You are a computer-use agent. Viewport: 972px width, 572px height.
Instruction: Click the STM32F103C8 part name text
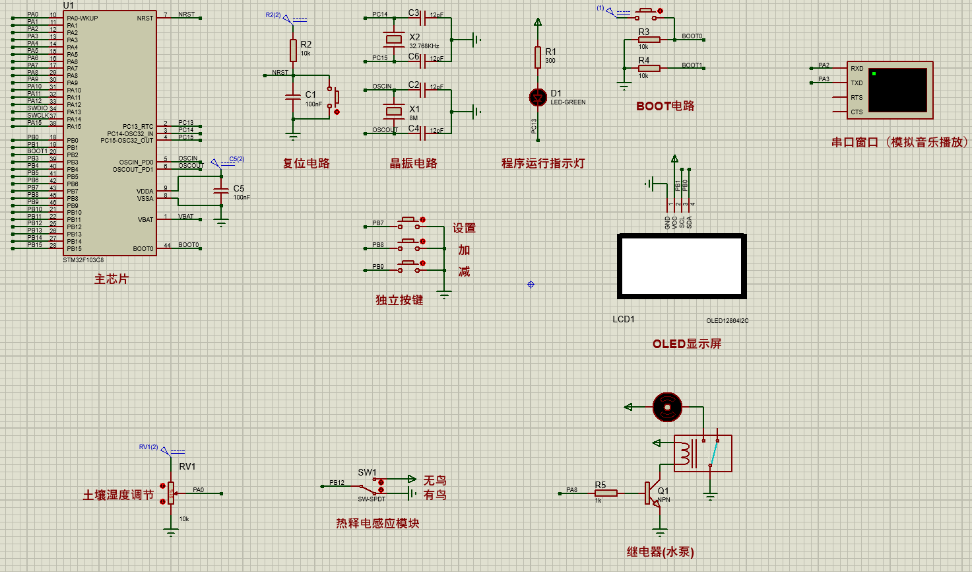click(x=83, y=260)
